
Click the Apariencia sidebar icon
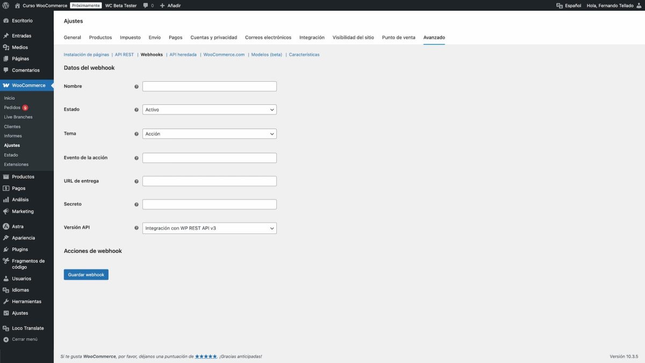[x=6, y=237]
